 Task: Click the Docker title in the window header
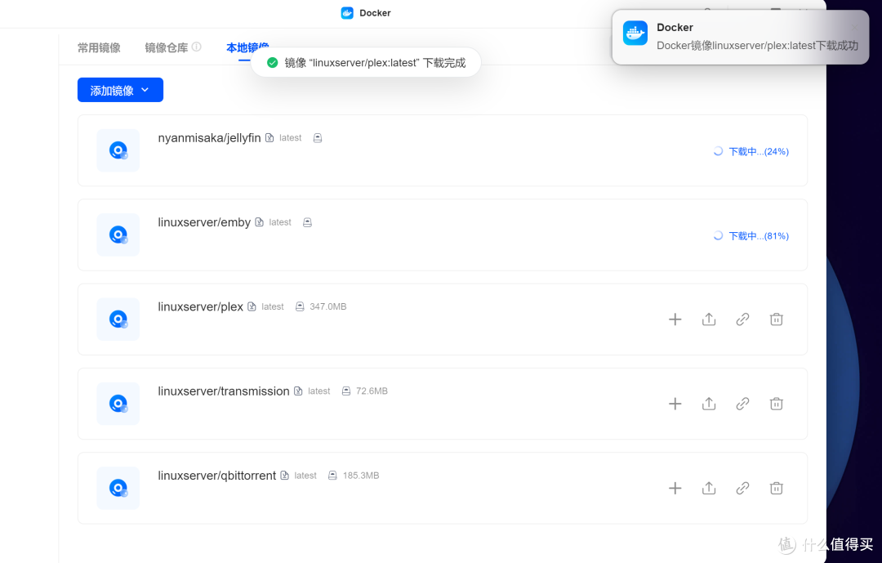(x=375, y=13)
